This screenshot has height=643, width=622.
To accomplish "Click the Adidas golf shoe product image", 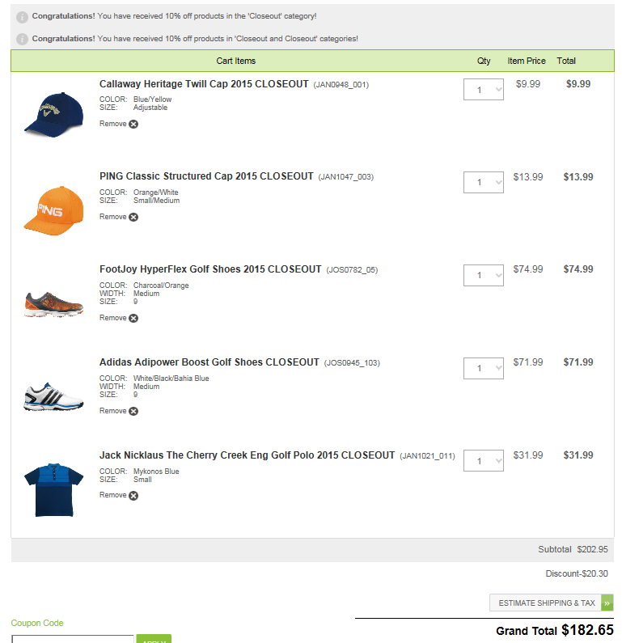I will point(54,396).
